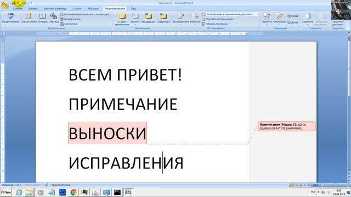Image resolution: width=351 pixels, height=197 pixels.
Task: Click the Удалить comment icon
Action: point(135,16)
